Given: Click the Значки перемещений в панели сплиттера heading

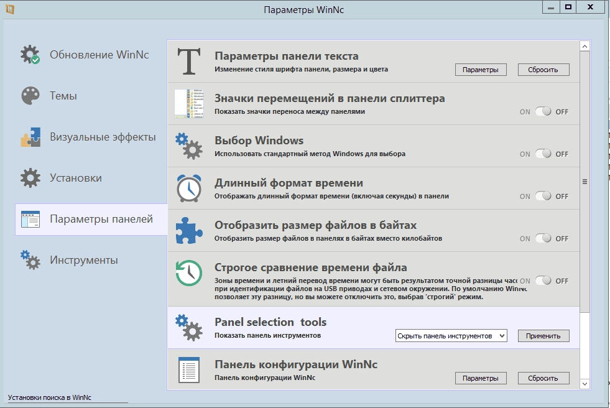Looking at the screenshot, I should tap(330, 98).
